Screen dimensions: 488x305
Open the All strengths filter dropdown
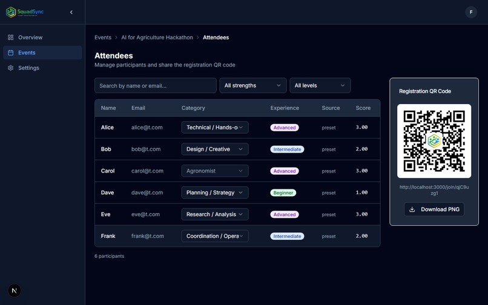(x=252, y=85)
